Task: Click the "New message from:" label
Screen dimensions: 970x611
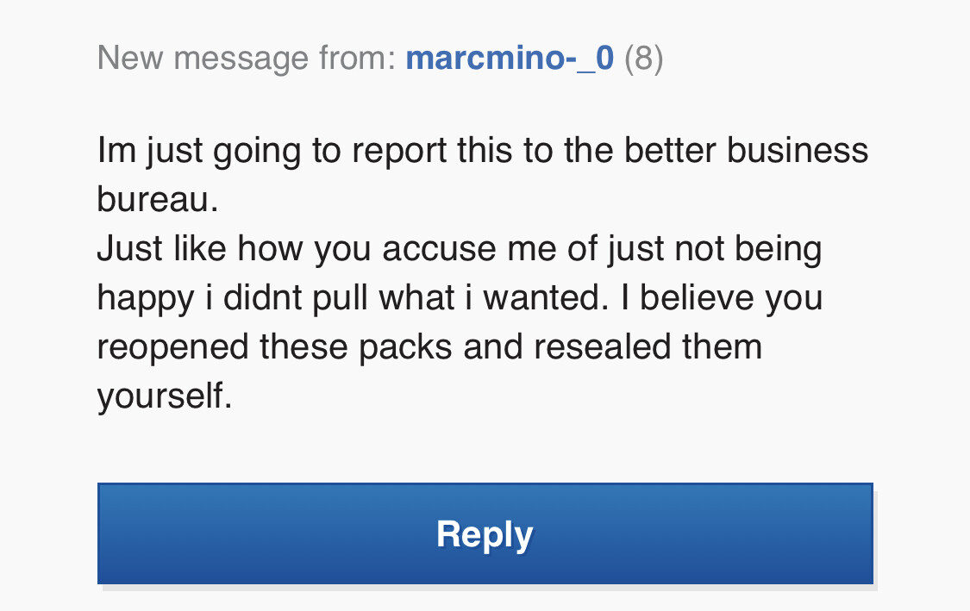Action: click(247, 59)
